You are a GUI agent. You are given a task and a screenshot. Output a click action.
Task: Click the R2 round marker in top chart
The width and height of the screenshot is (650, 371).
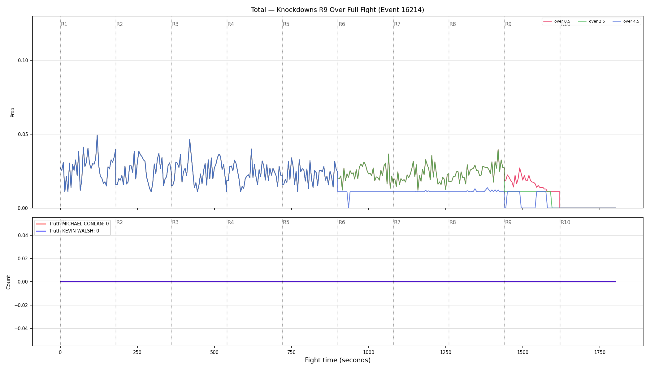pos(119,24)
